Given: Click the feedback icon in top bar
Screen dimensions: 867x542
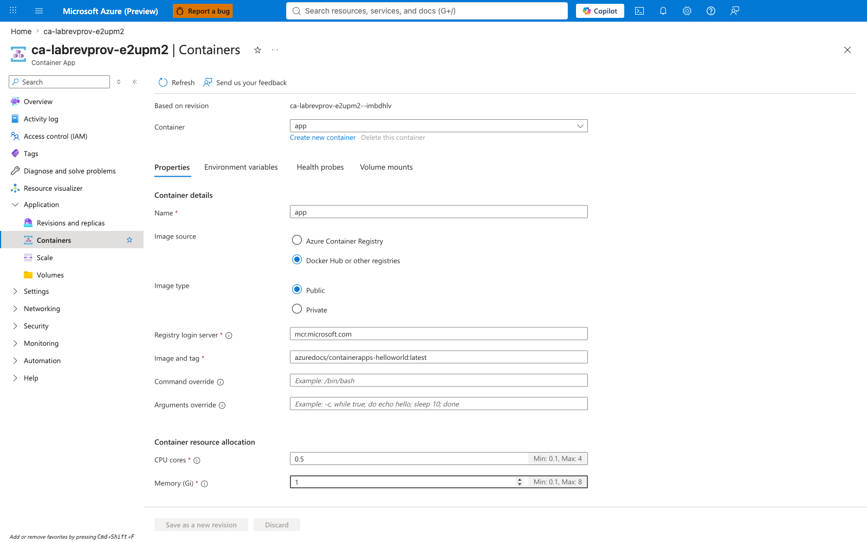Looking at the screenshot, I should point(735,11).
